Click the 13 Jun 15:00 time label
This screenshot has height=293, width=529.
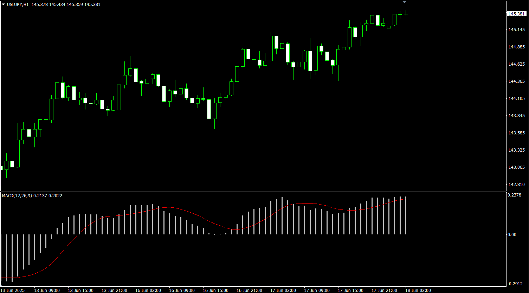coord(80,291)
